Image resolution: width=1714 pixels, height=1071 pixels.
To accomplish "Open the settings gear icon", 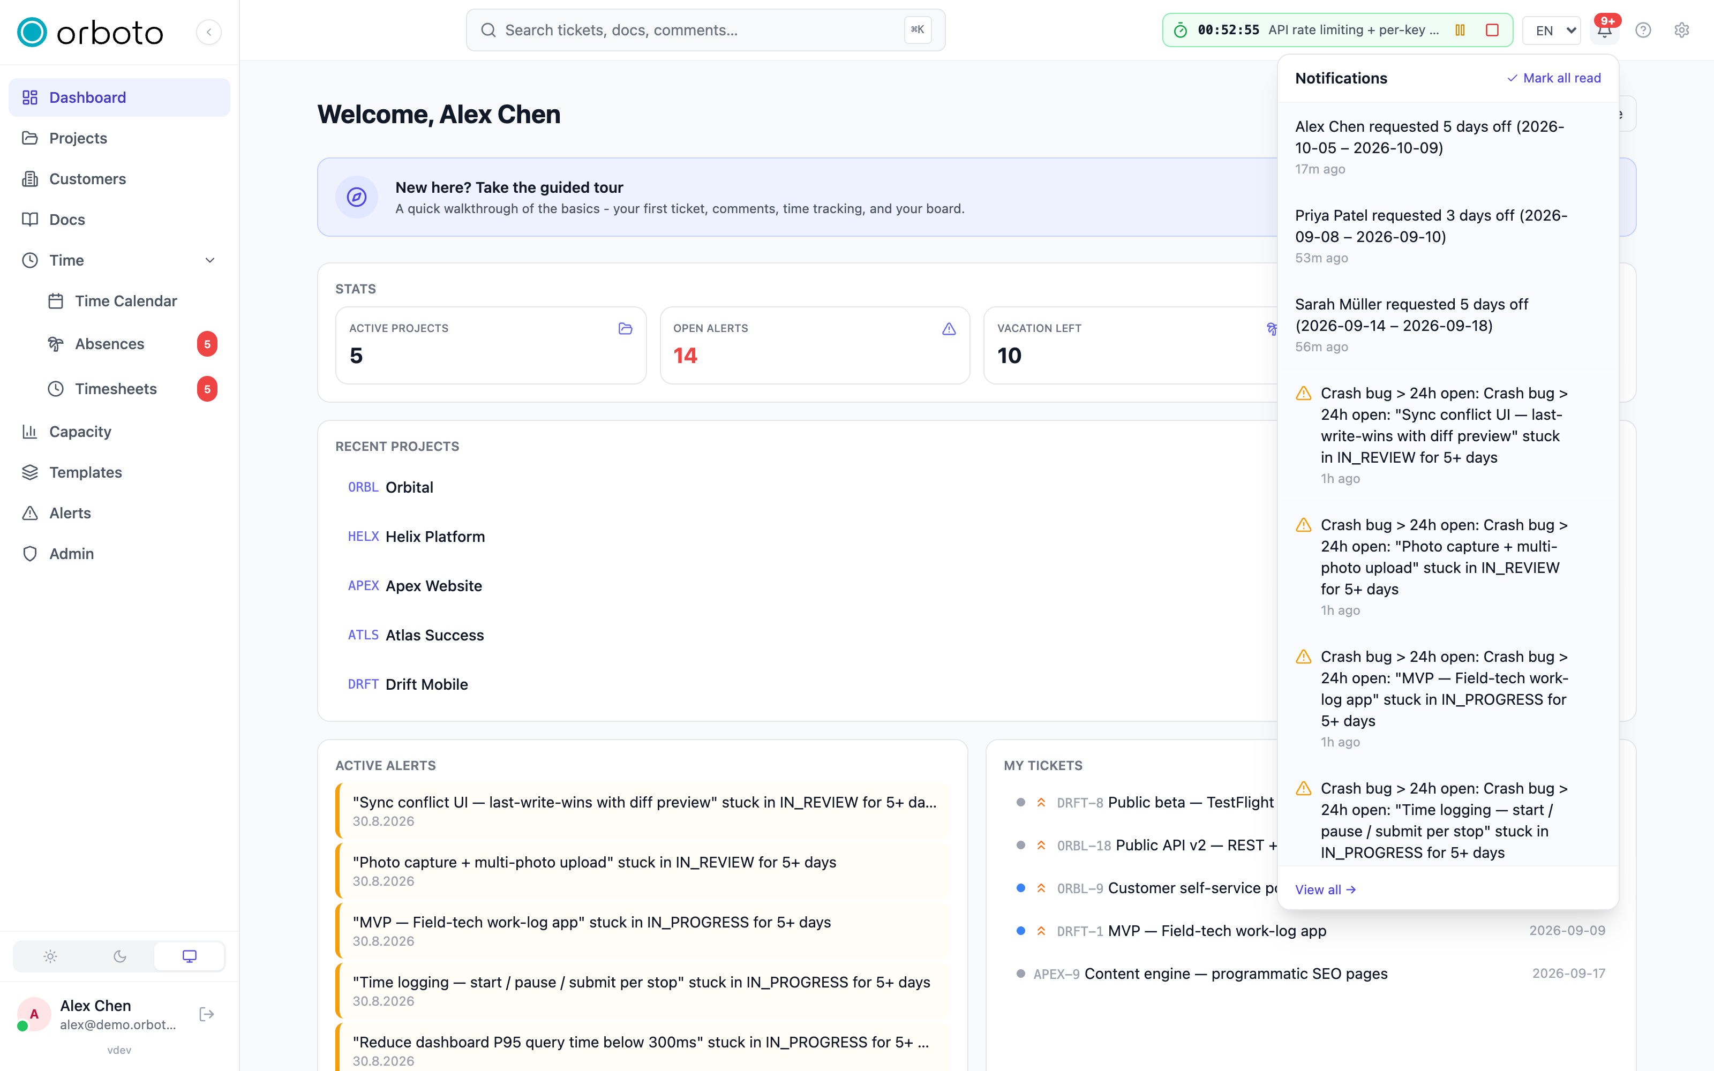I will click(1682, 31).
